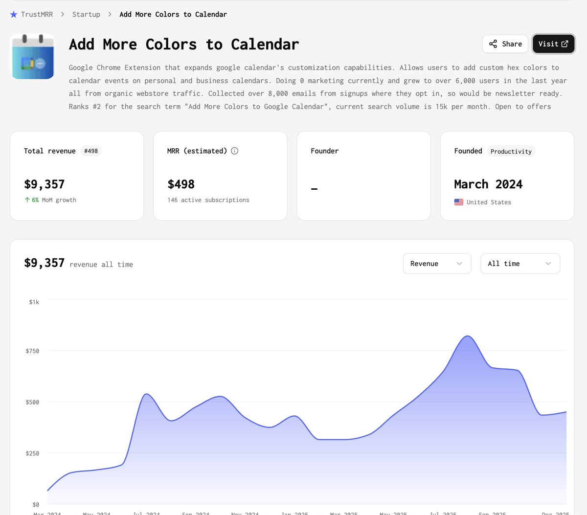The height and width of the screenshot is (515, 587).
Task: Click the $498 MRR value
Action: [181, 184]
